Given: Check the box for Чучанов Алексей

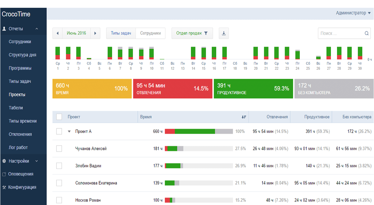Looking at the screenshot, I should (59, 149).
